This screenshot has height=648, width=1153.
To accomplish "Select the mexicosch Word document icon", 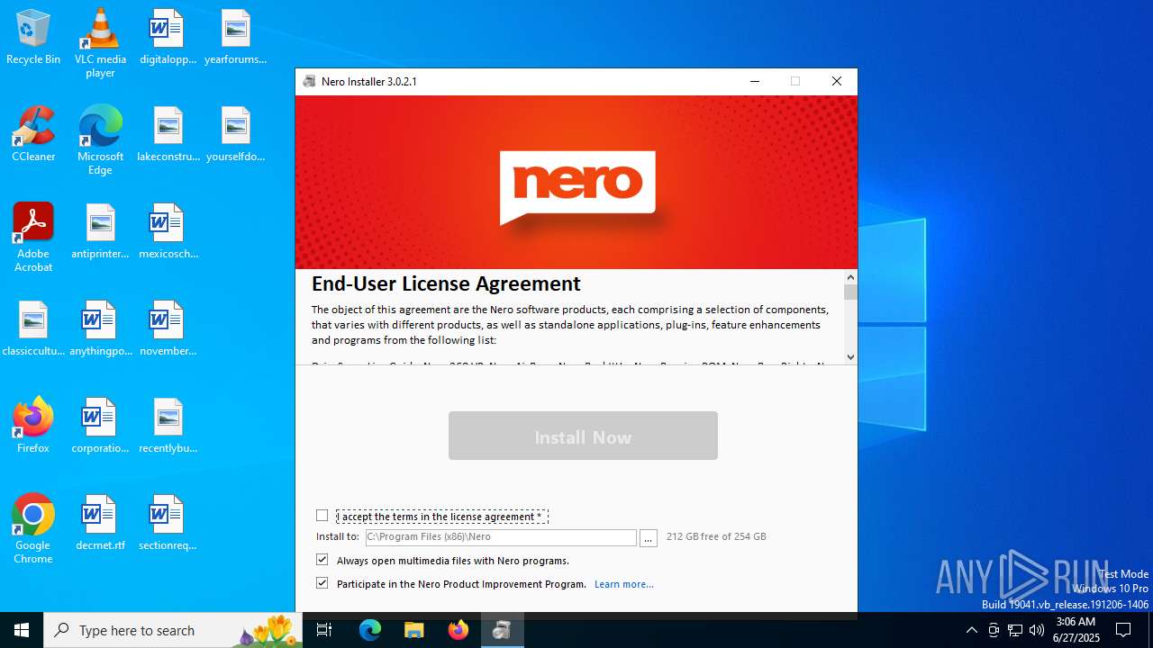I will coord(168,232).
